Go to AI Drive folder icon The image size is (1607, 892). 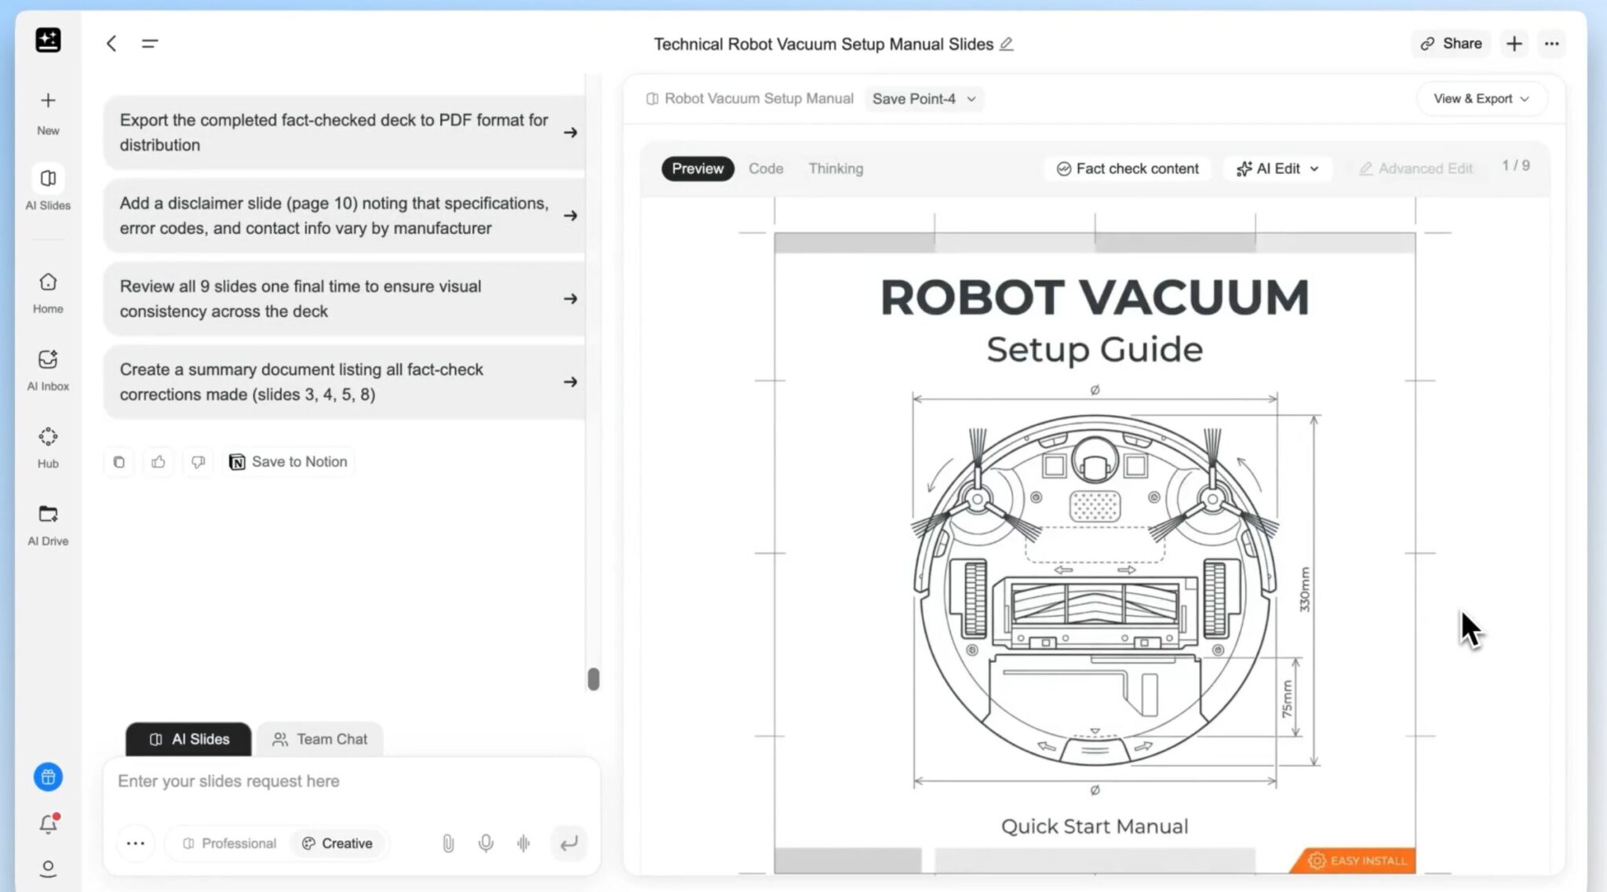click(48, 514)
